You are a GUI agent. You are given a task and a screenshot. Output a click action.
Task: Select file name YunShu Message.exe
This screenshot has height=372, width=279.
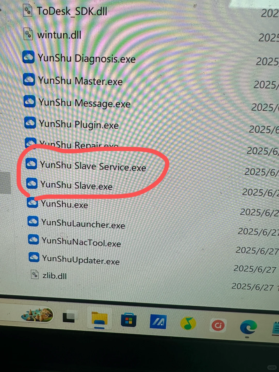coord(85,103)
